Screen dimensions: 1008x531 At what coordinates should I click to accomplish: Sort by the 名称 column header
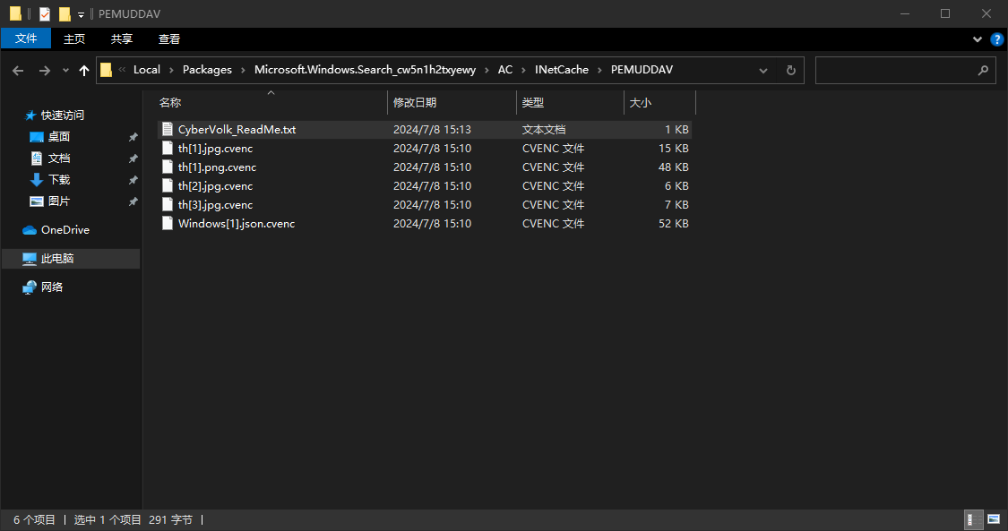coord(271,103)
